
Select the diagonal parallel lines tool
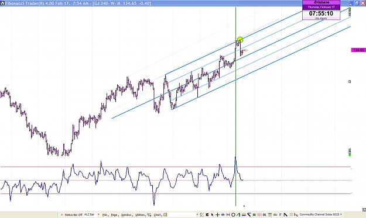(x=201, y=214)
